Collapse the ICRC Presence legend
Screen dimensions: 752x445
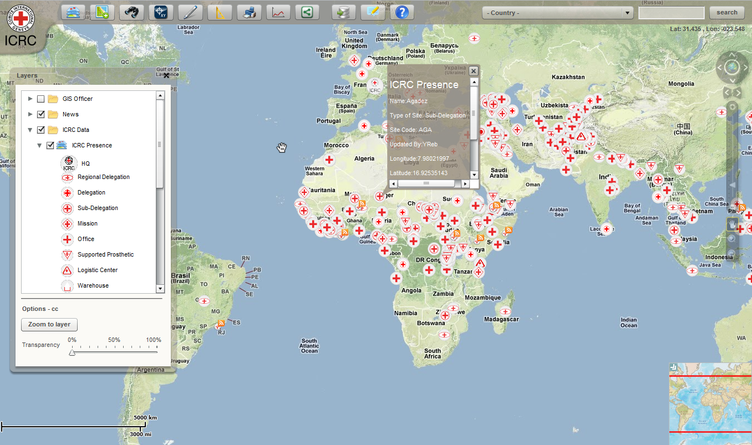(39, 145)
